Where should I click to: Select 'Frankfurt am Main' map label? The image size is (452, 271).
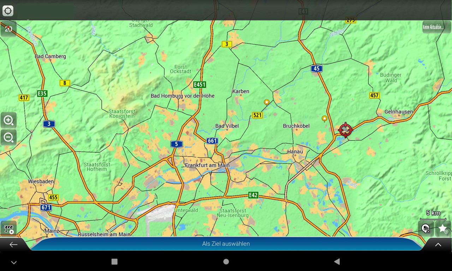pos(207,165)
